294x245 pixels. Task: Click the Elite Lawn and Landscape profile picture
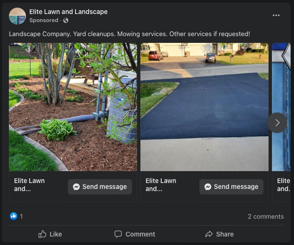(x=17, y=16)
